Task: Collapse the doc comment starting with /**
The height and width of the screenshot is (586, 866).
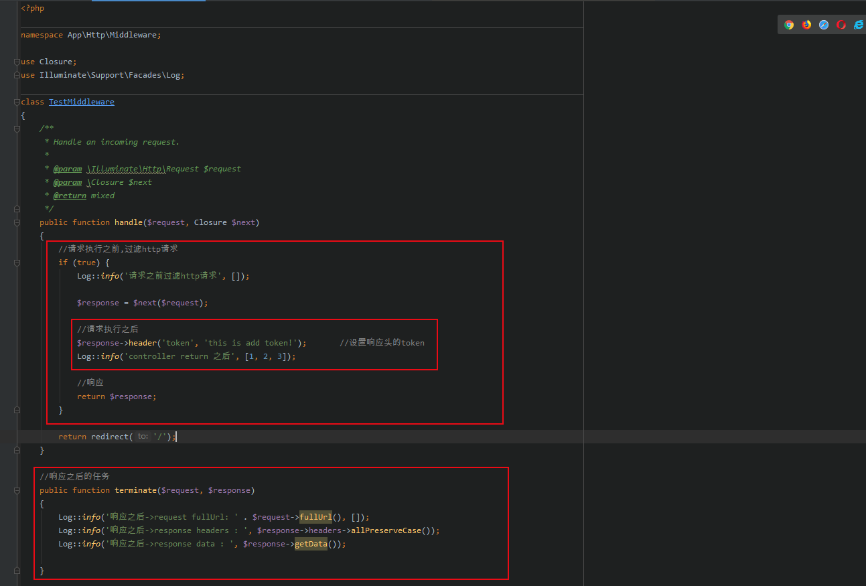Action: pyautogui.click(x=17, y=129)
